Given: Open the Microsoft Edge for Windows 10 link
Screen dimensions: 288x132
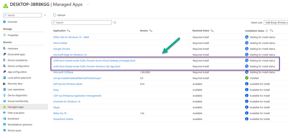Looking at the screenshot, I should click(70, 55).
